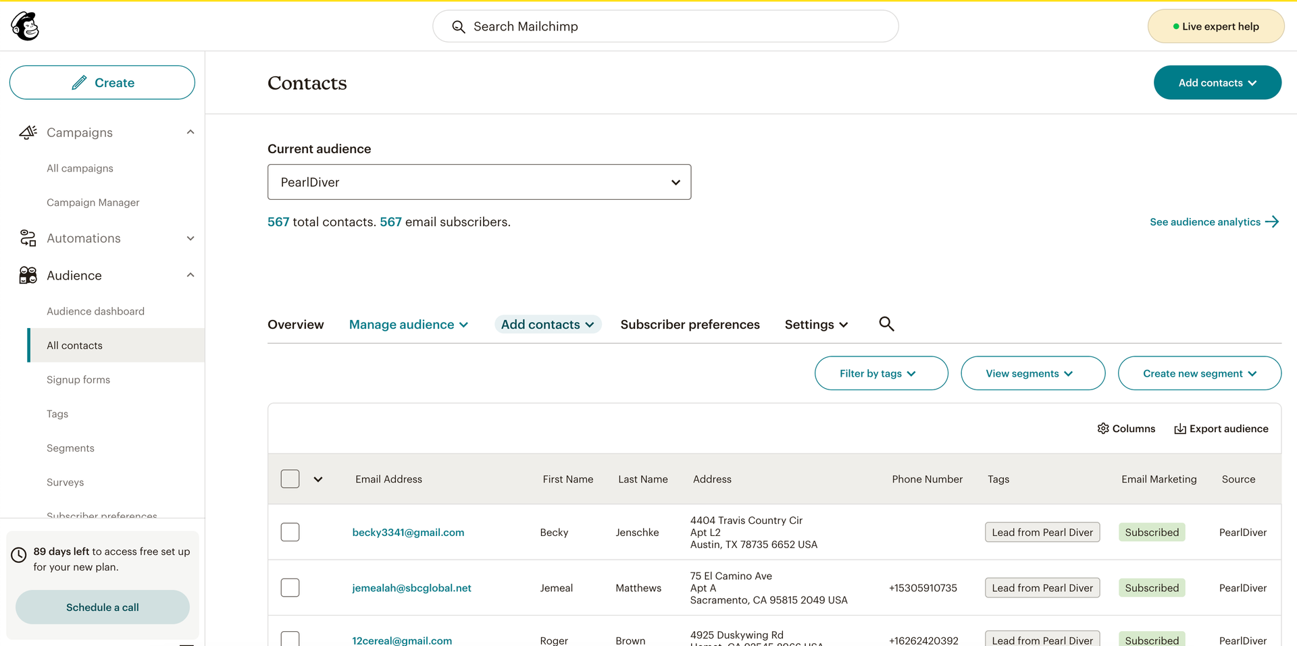Image resolution: width=1297 pixels, height=646 pixels.
Task: Click the Automations workflow icon
Action: coord(28,238)
